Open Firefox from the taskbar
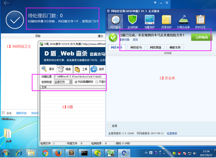 tap(59, 153)
